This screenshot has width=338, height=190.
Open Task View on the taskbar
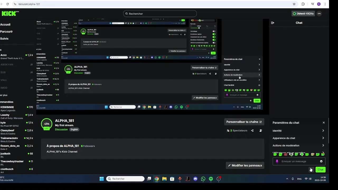(149, 179)
